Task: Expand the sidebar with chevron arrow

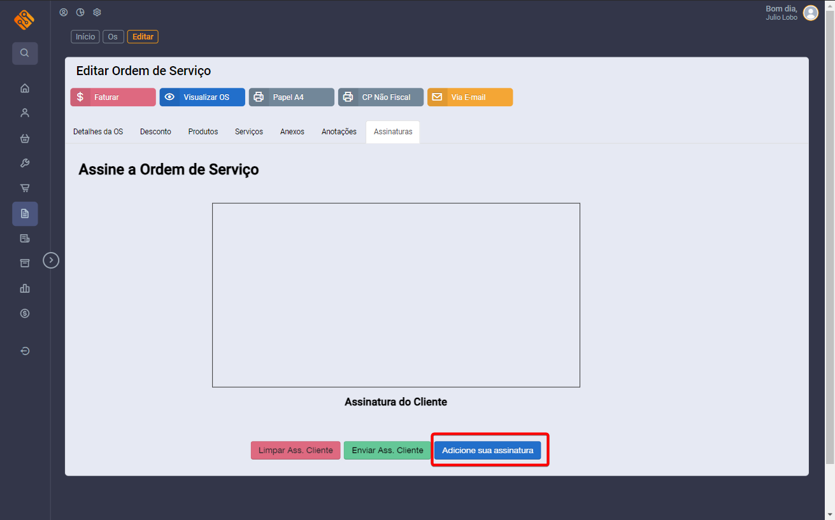Action: point(51,260)
